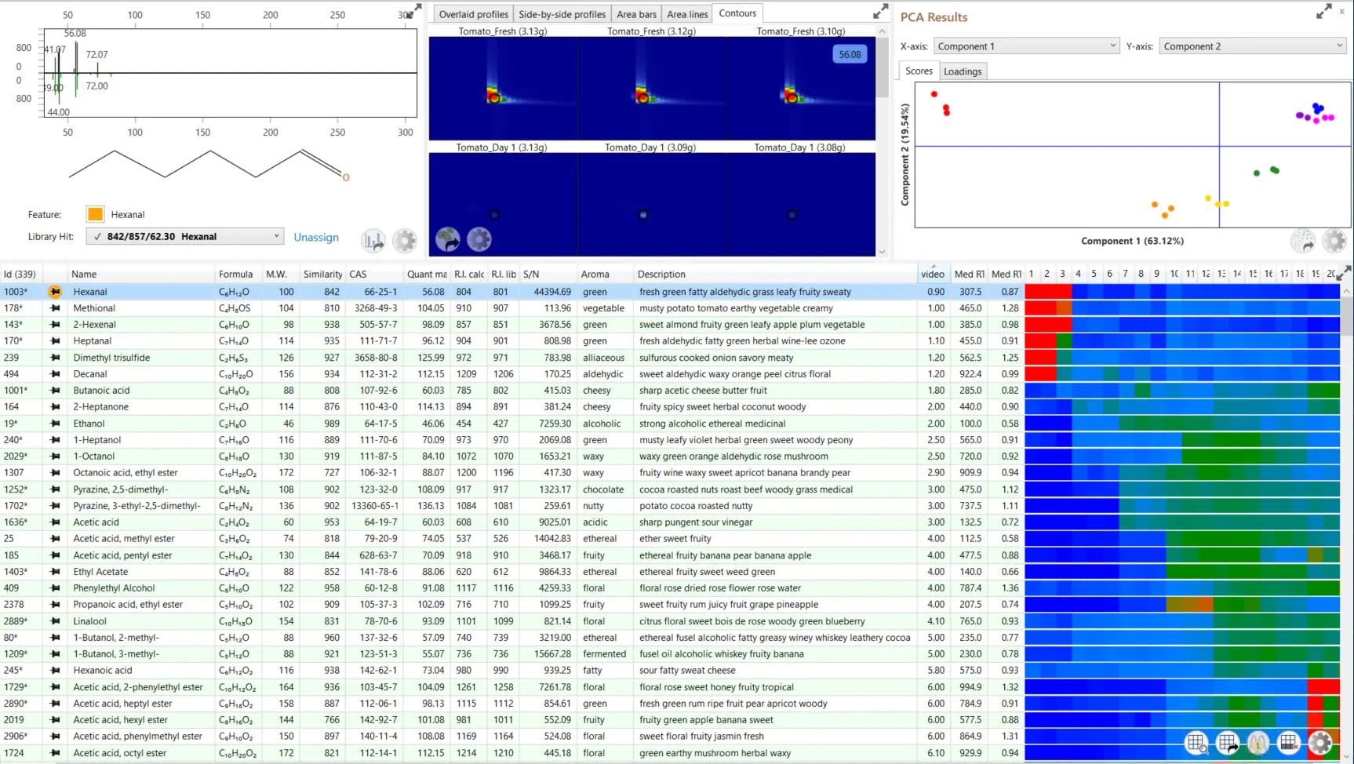Click pin icon on Acetic acid row
The height and width of the screenshot is (764, 1354).
tap(55, 522)
